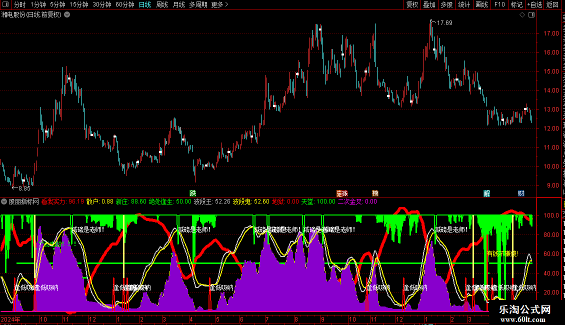Click the orange 榜 event marker
This screenshot has height=325, width=565.
pyautogui.click(x=375, y=193)
